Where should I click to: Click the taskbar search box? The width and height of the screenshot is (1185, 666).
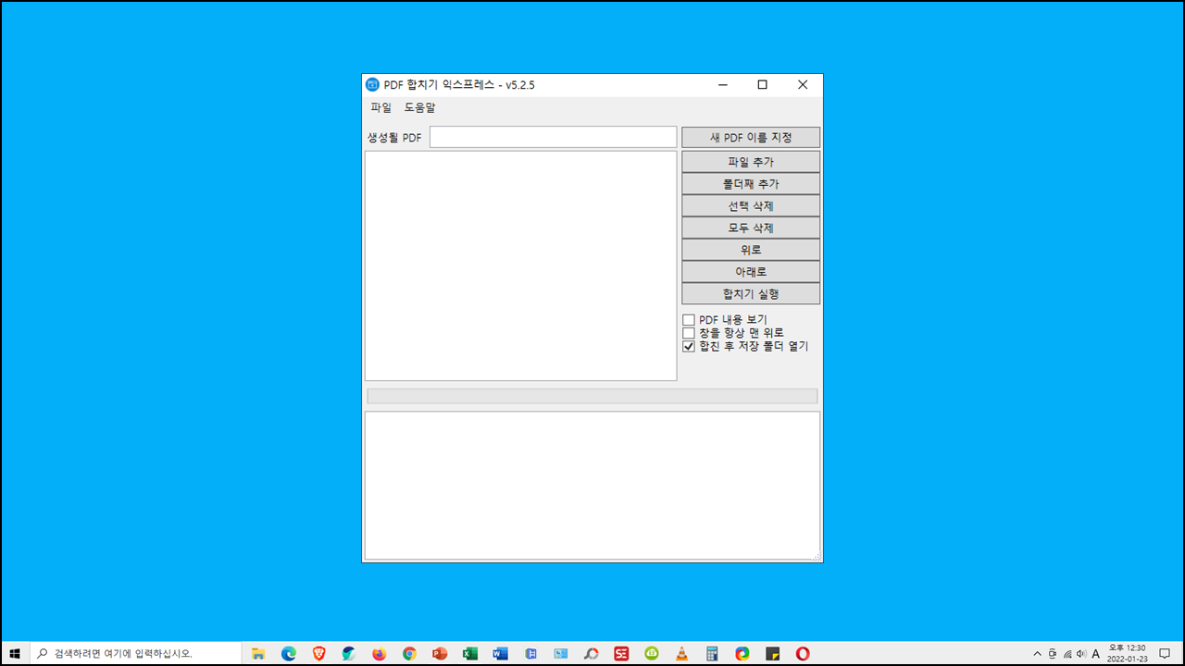(136, 654)
